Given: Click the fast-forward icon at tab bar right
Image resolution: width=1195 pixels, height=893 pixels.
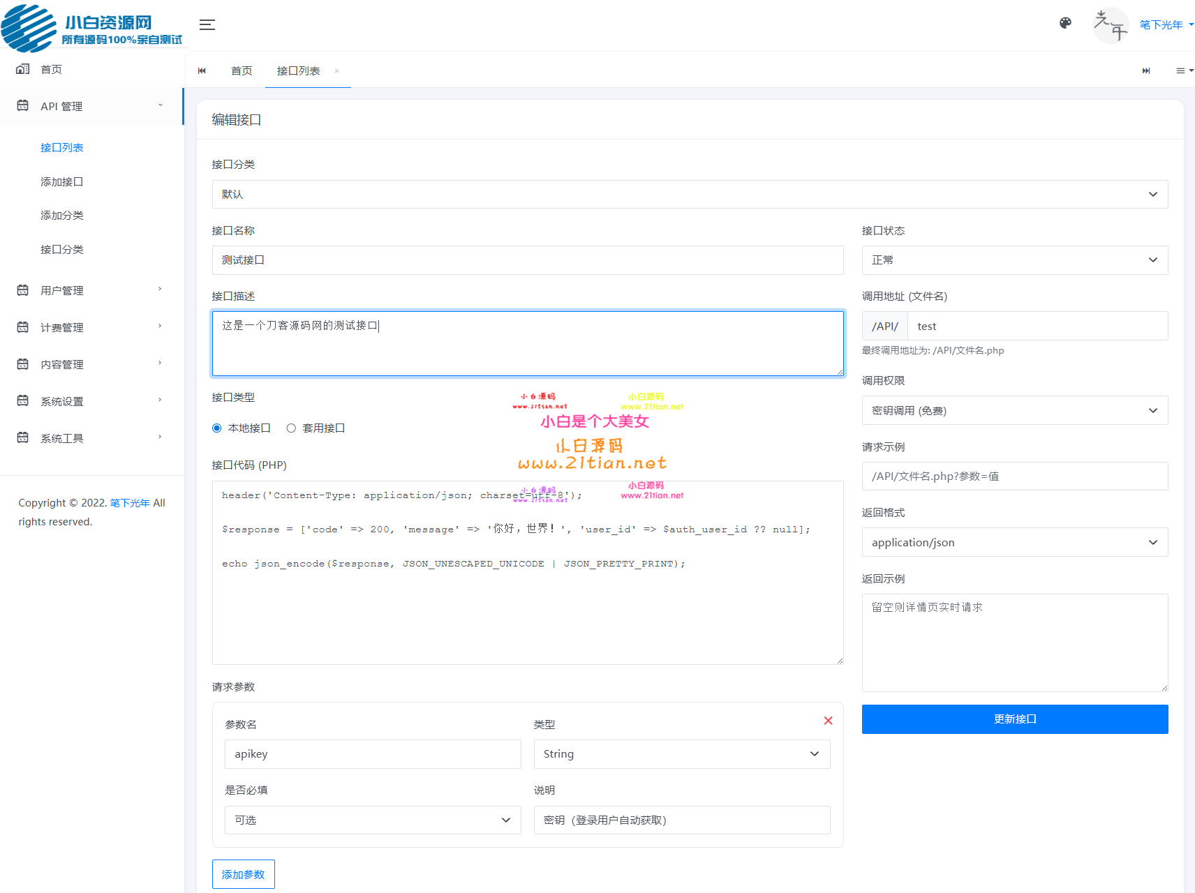Looking at the screenshot, I should (x=1145, y=70).
